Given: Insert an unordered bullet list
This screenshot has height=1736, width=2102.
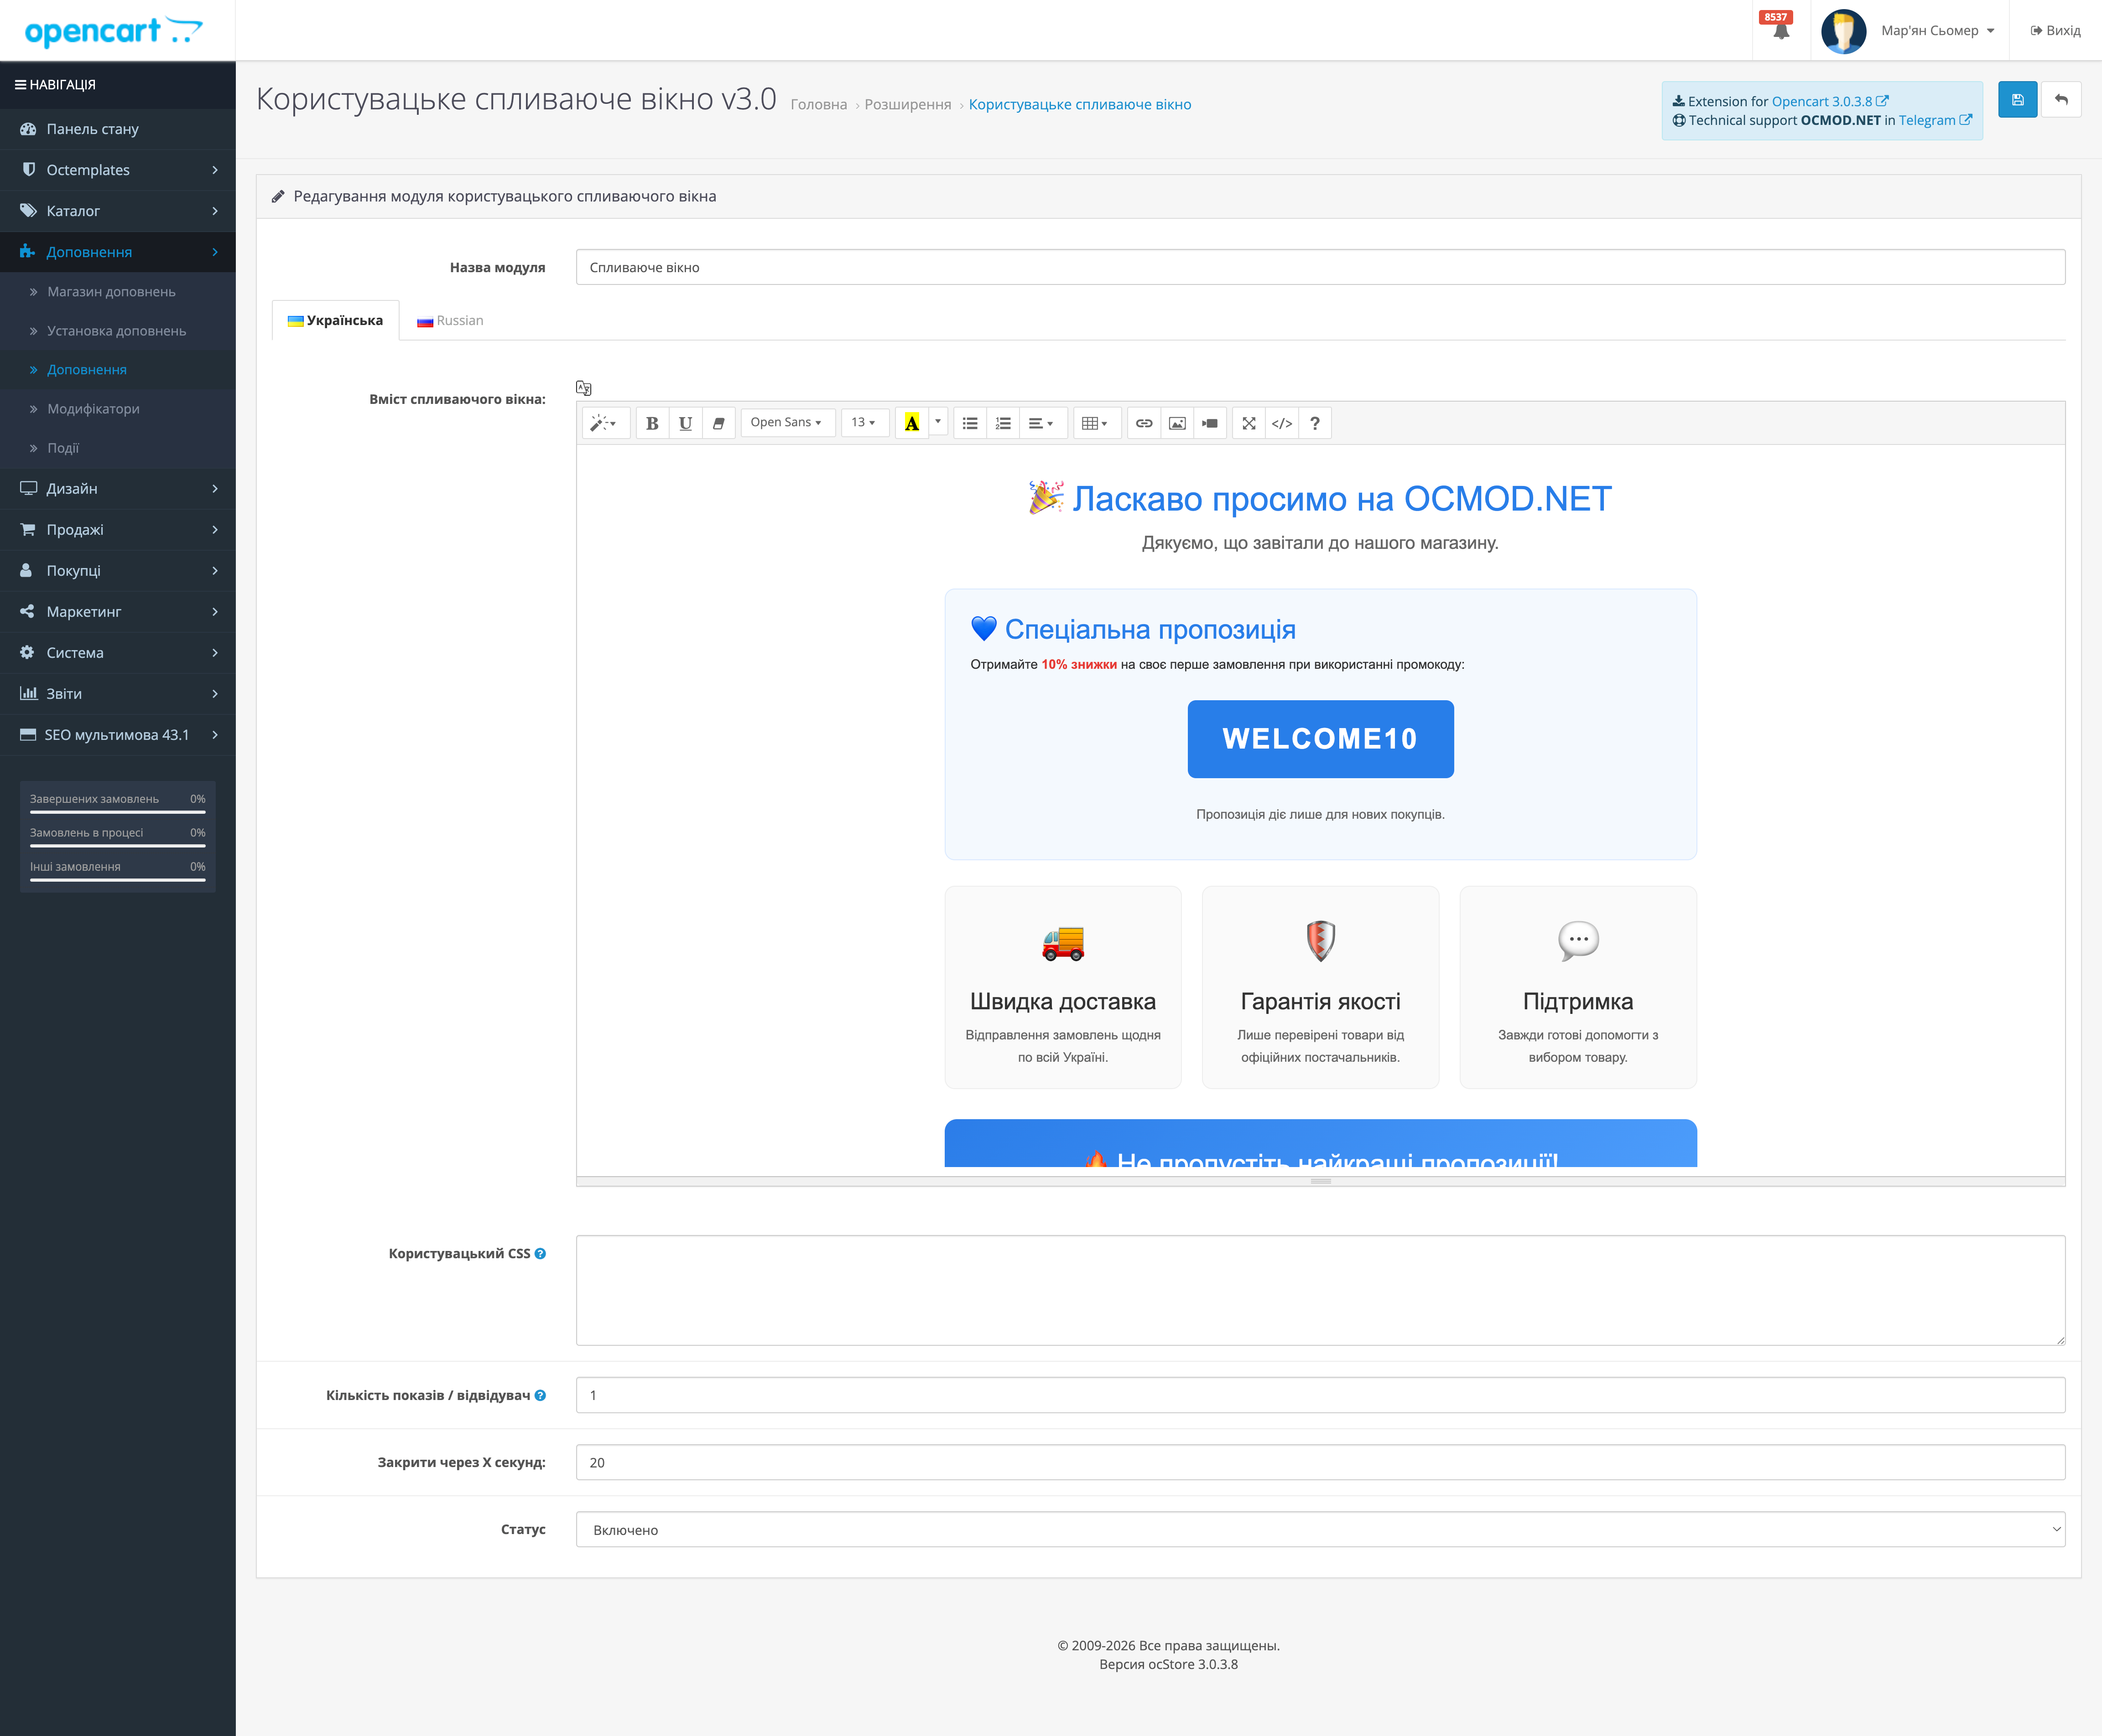Looking at the screenshot, I should (x=970, y=423).
